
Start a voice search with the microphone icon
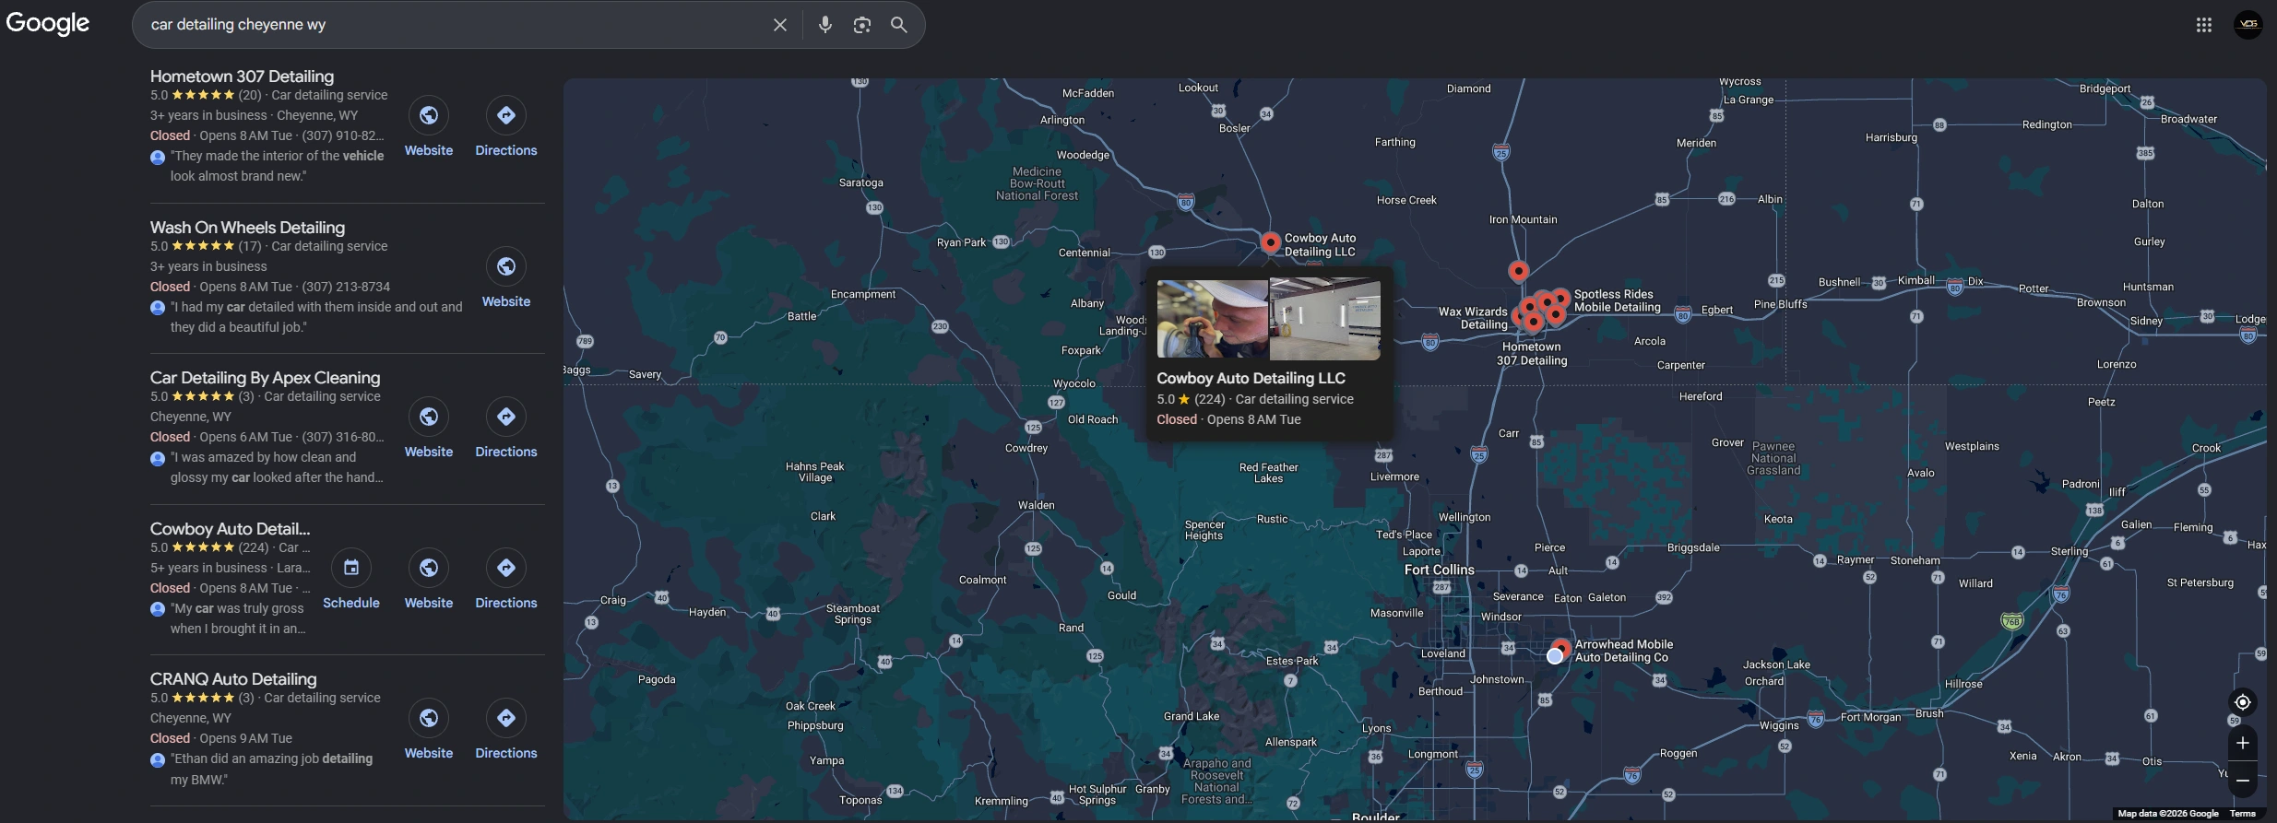(x=825, y=25)
